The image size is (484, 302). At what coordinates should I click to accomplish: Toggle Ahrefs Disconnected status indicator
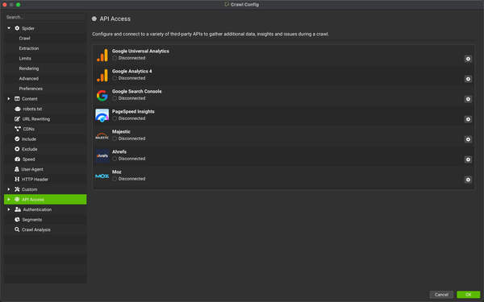tap(115, 159)
